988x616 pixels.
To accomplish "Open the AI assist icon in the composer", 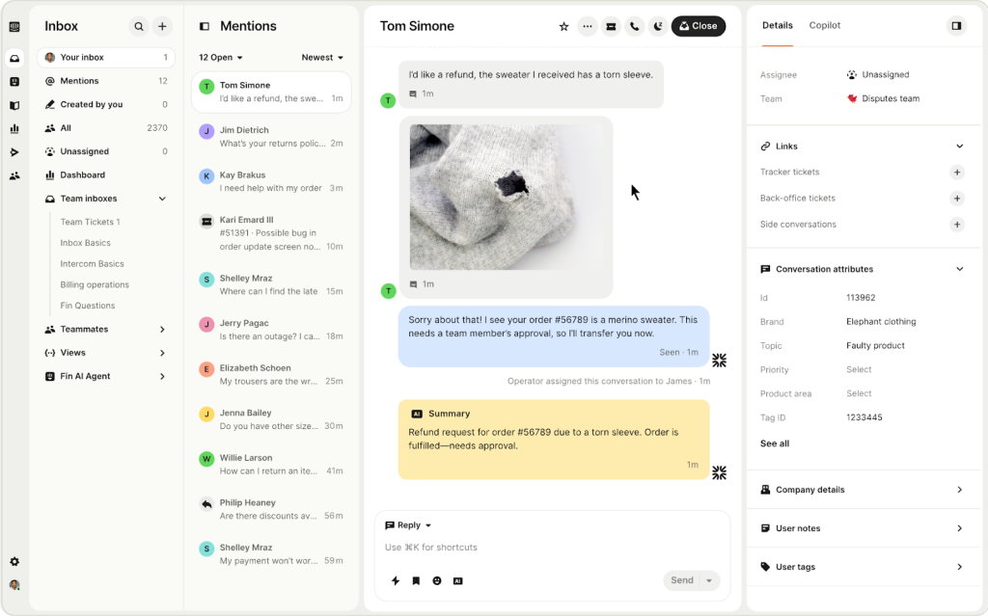I will [x=458, y=580].
